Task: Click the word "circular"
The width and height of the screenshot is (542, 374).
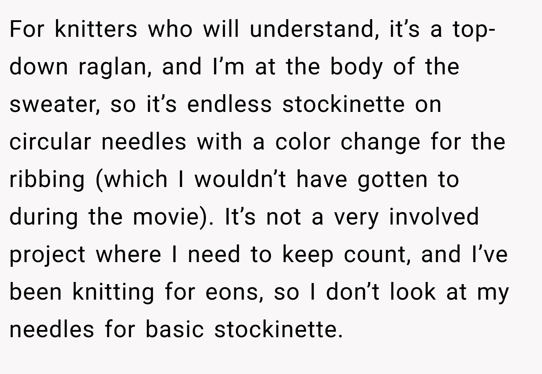Action: pyautogui.click(x=50, y=141)
